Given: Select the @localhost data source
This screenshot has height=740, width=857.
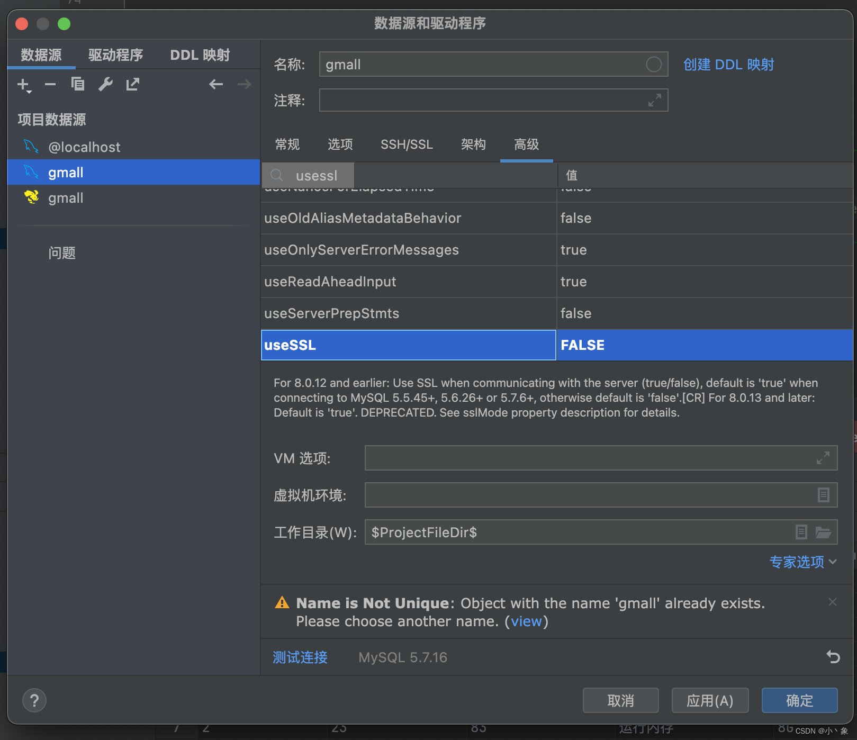Looking at the screenshot, I should tap(85, 147).
